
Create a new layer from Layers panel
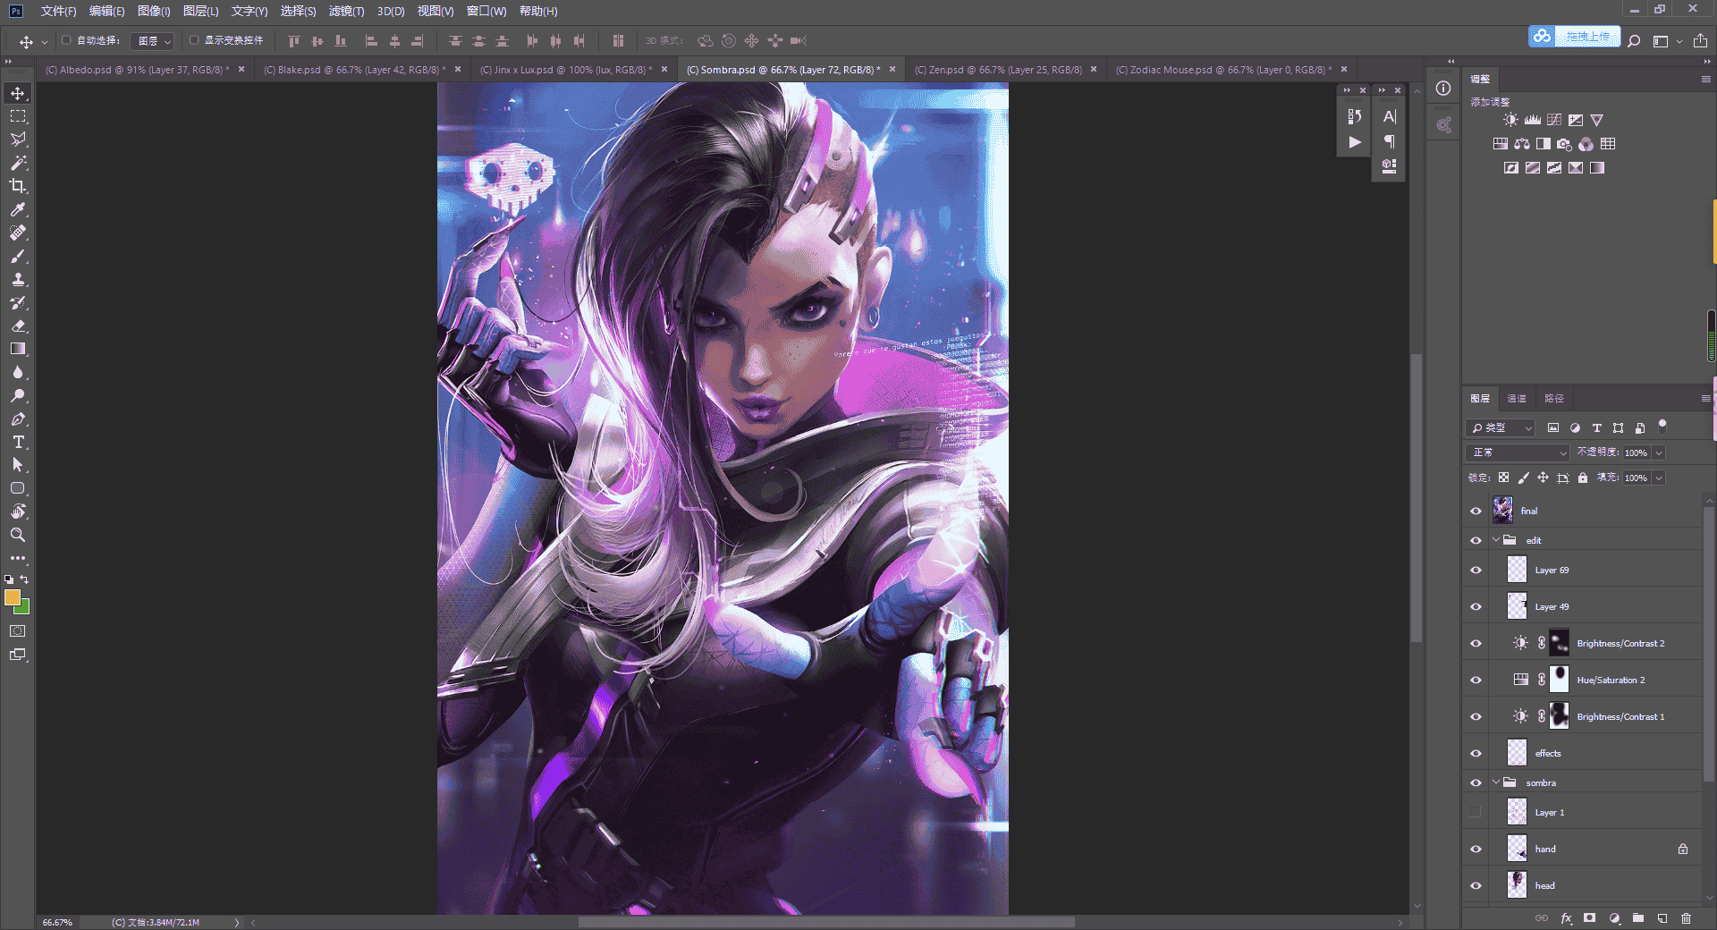[1662, 918]
